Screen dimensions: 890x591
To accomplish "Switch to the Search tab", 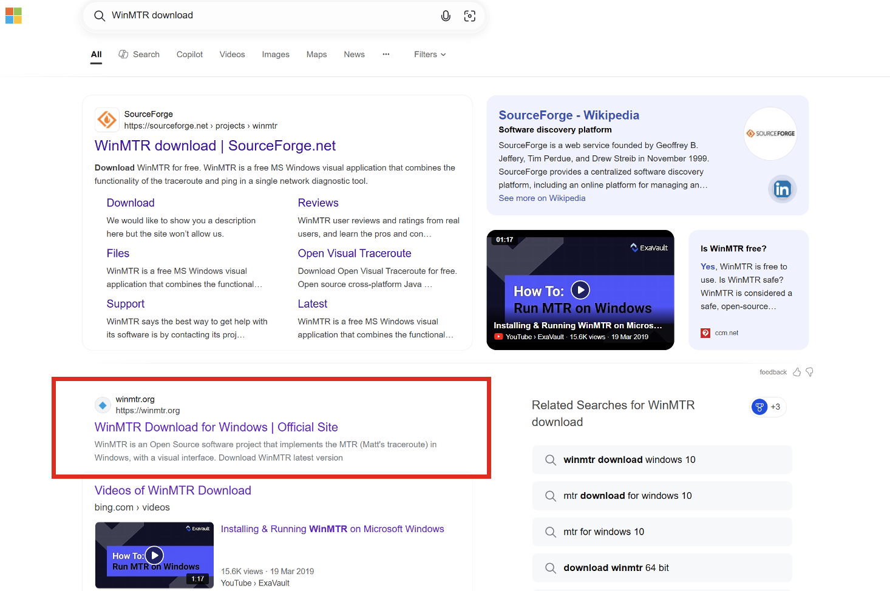I will tap(139, 55).
